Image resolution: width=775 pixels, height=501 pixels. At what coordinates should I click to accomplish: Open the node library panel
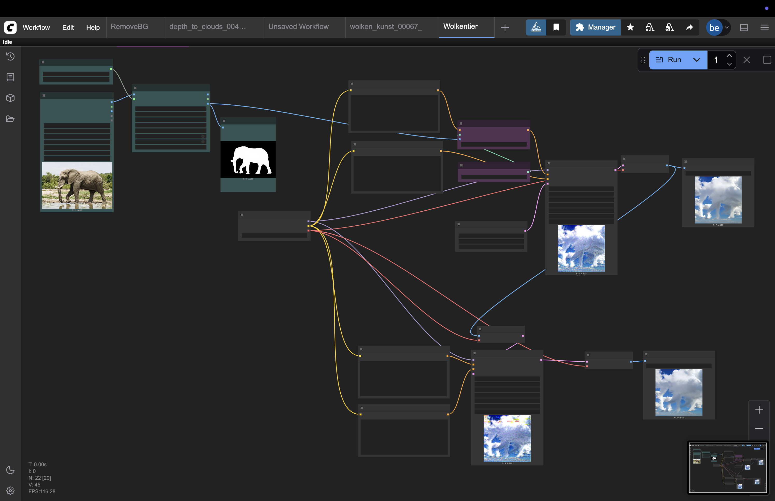coord(10,77)
